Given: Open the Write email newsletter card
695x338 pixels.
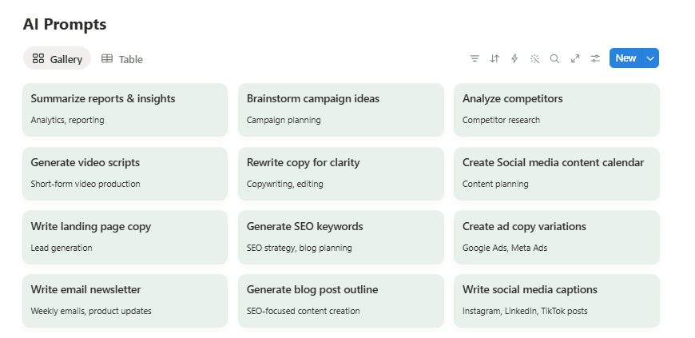Looking at the screenshot, I should [125, 300].
